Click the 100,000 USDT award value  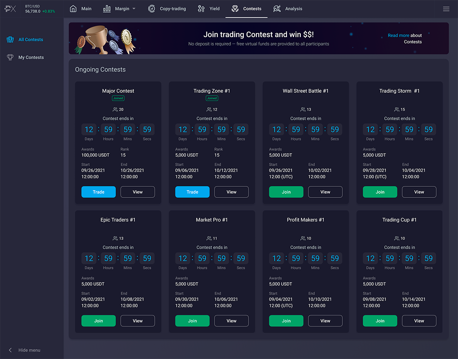tap(95, 155)
